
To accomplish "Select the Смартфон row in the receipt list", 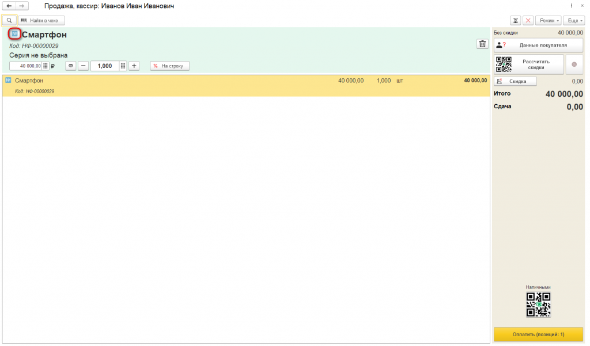I will tap(246, 86).
